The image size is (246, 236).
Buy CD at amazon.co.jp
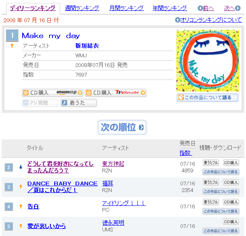coord(52,93)
